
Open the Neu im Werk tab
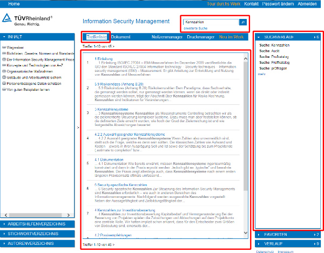tap(231, 37)
